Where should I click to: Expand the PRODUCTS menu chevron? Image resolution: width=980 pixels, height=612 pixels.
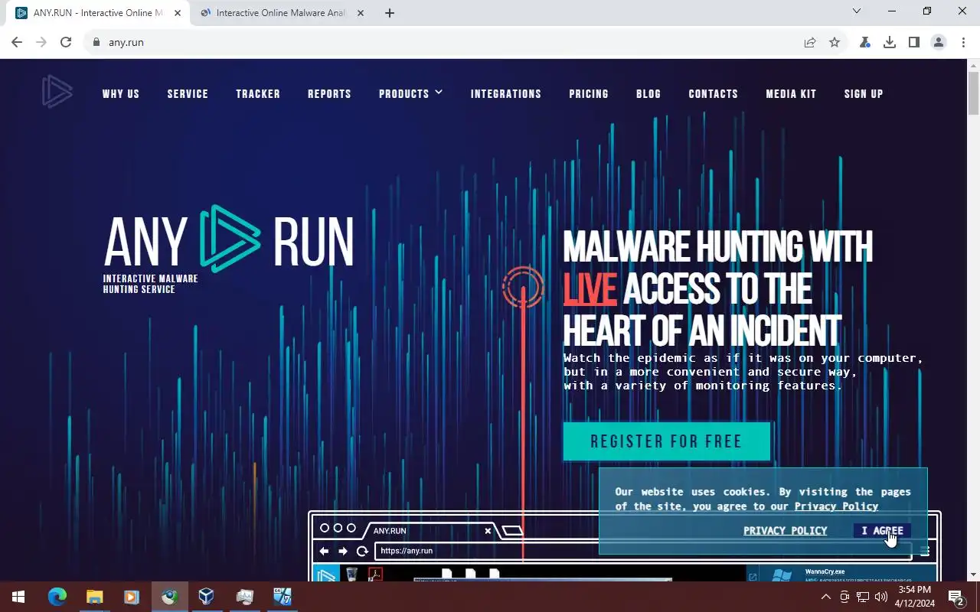[x=439, y=93]
